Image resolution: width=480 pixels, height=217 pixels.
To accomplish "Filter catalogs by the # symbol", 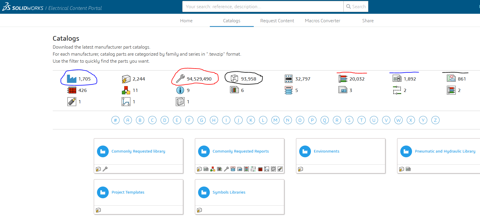I will pyautogui.click(x=115, y=120).
